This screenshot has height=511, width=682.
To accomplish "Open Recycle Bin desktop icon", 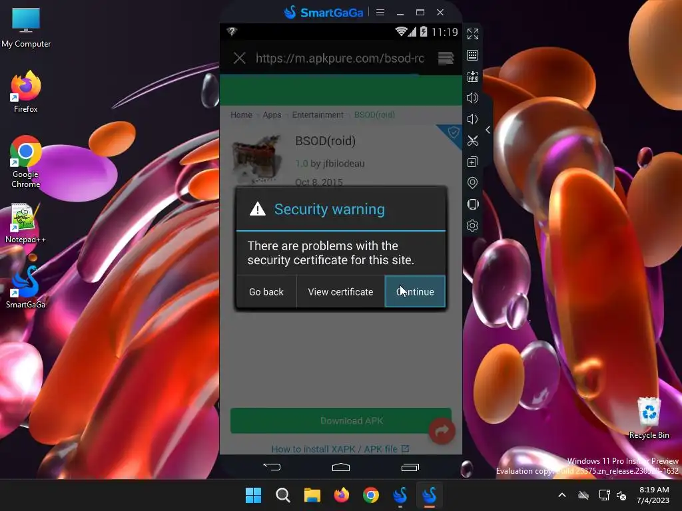I will pos(649,418).
